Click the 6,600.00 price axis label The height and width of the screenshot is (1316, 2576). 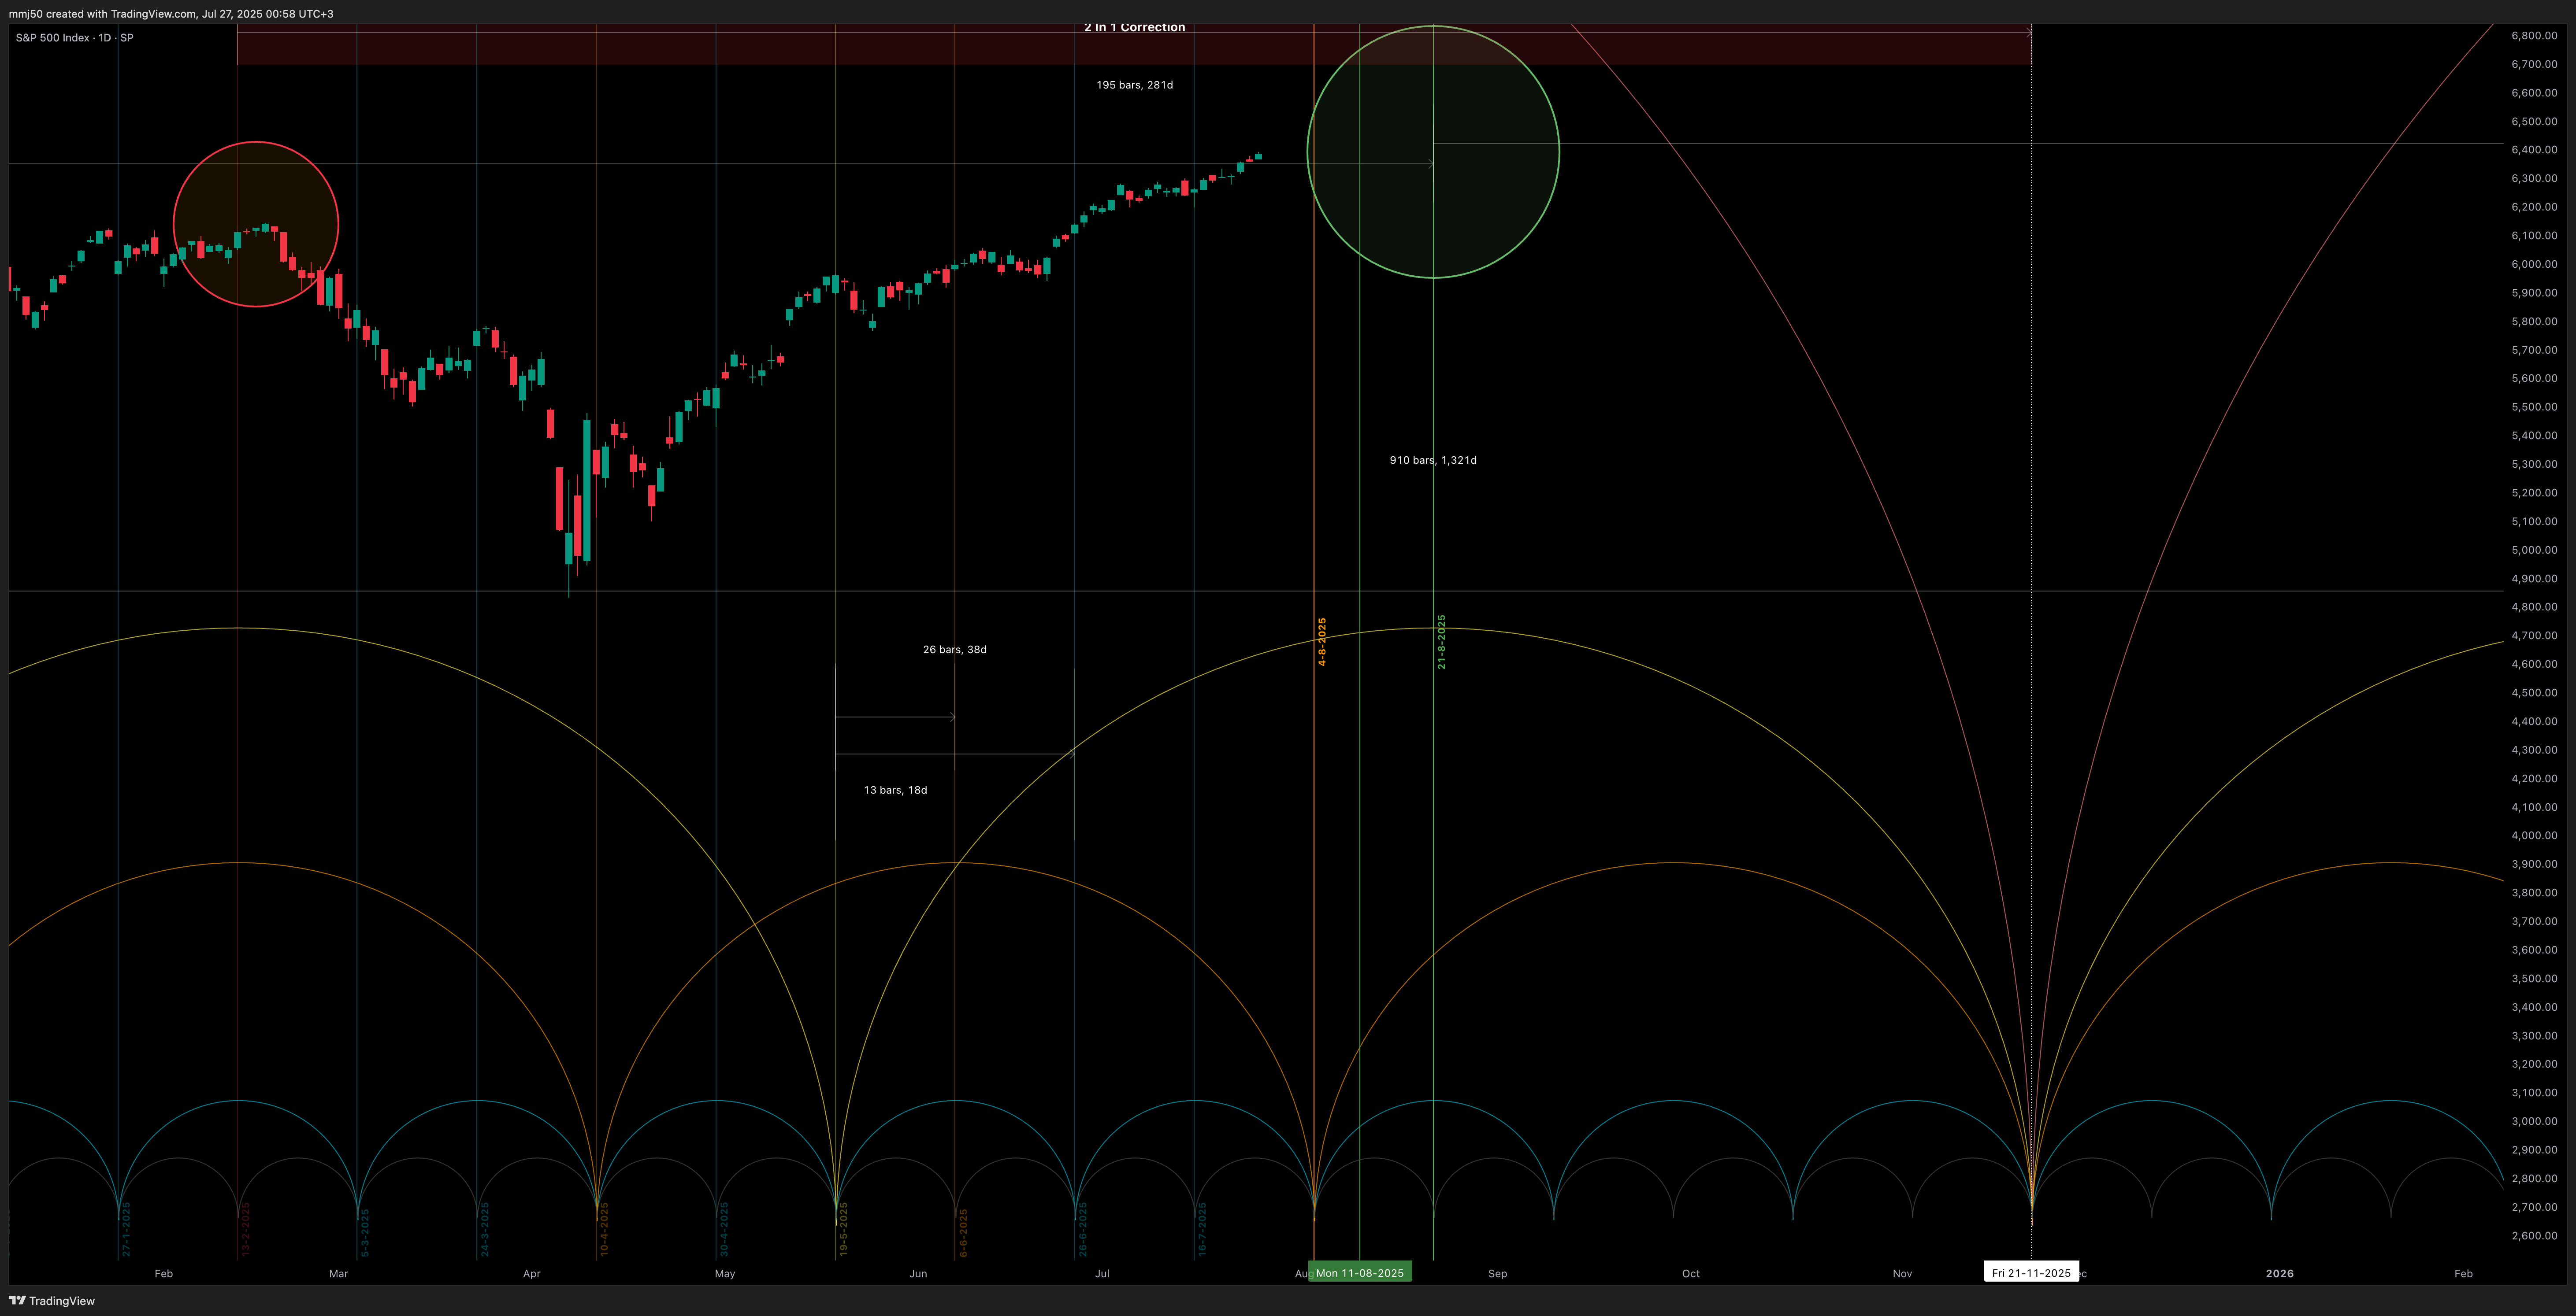(2534, 93)
